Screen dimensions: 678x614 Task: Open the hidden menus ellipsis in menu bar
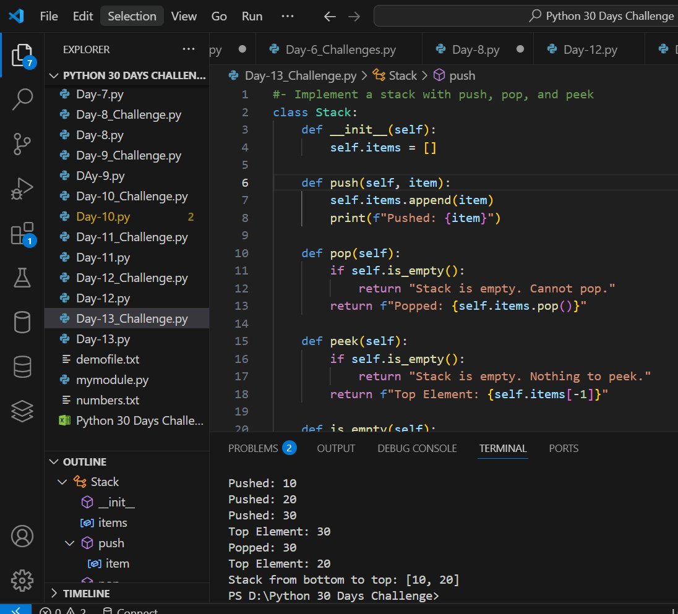click(x=288, y=16)
